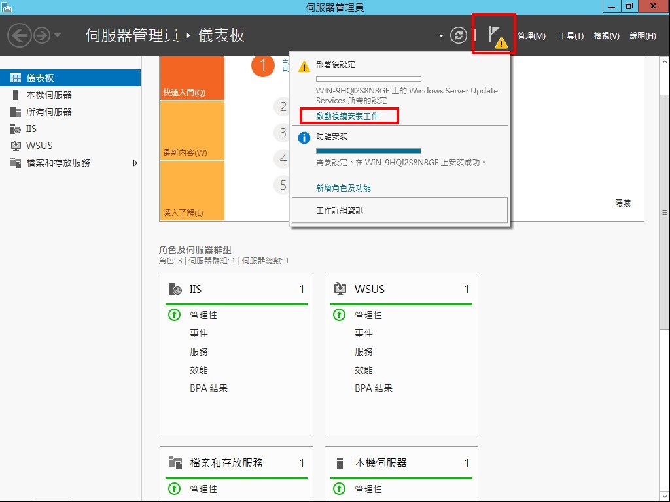Select 儀表板 in the sidebar
The width and height of the screenshot is (670, 502).
tap(70, 78)
